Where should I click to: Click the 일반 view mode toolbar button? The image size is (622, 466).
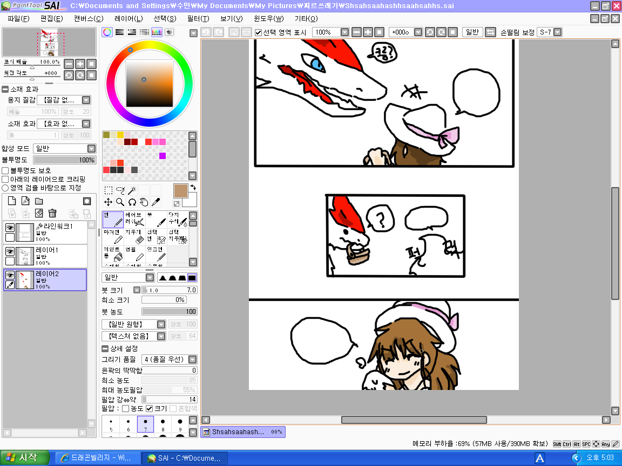pyautogui.click(x=472, y=32)
